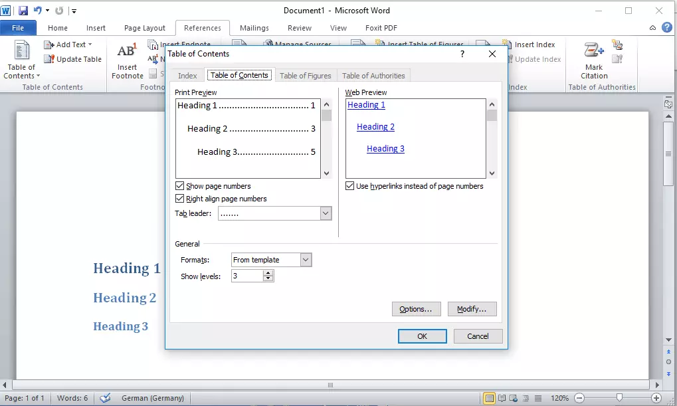Click the Undo arrow icon
Screen dimensions: 677x406
point(38,11)
